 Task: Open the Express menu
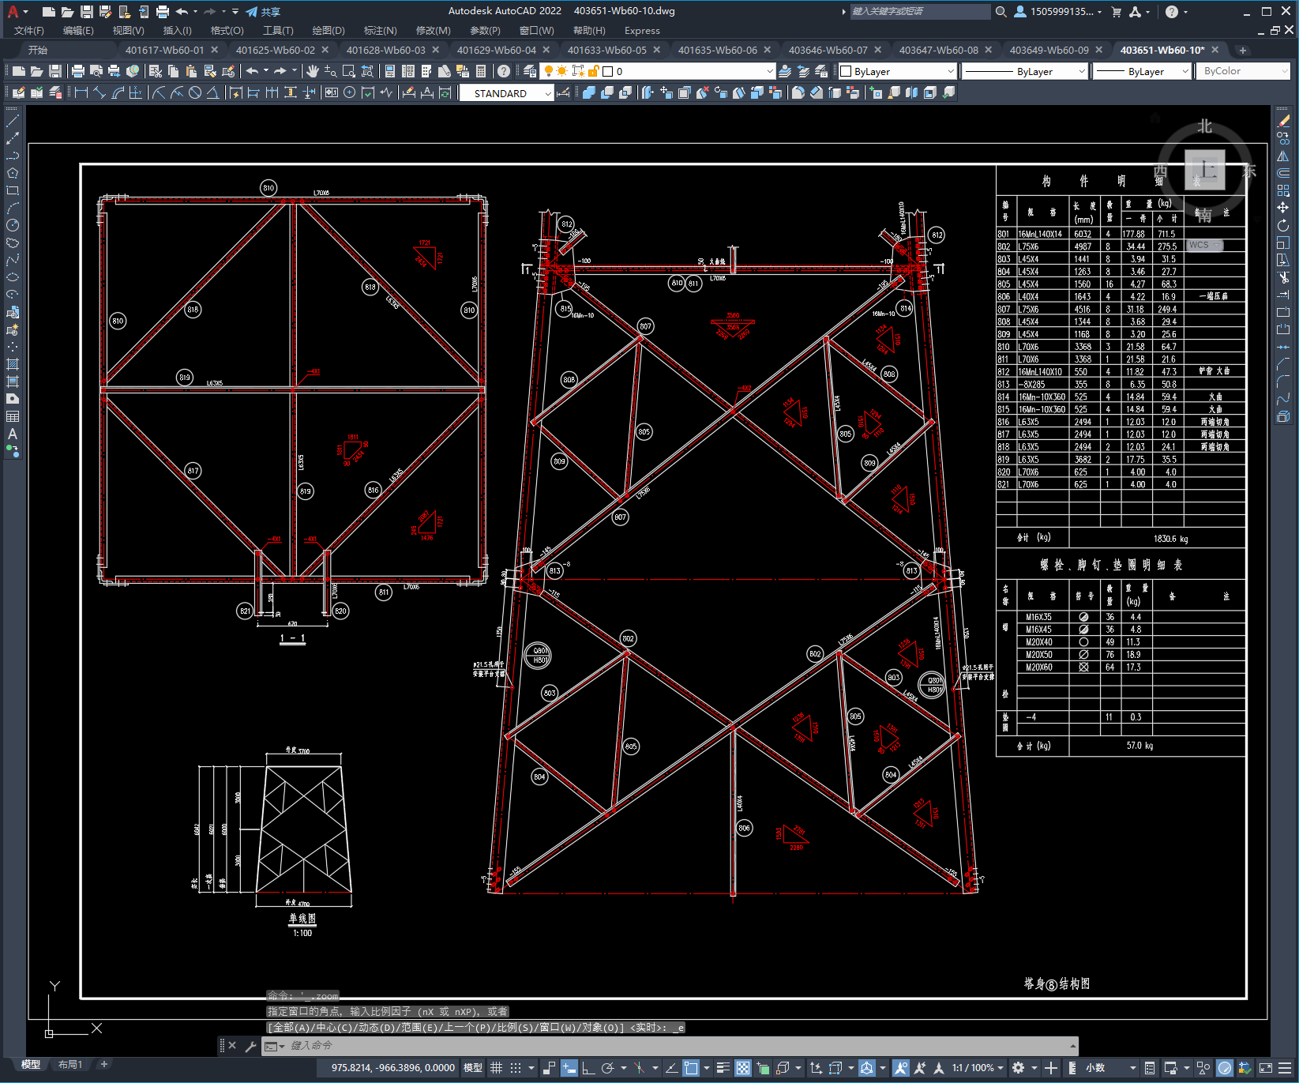pos(642,31)
